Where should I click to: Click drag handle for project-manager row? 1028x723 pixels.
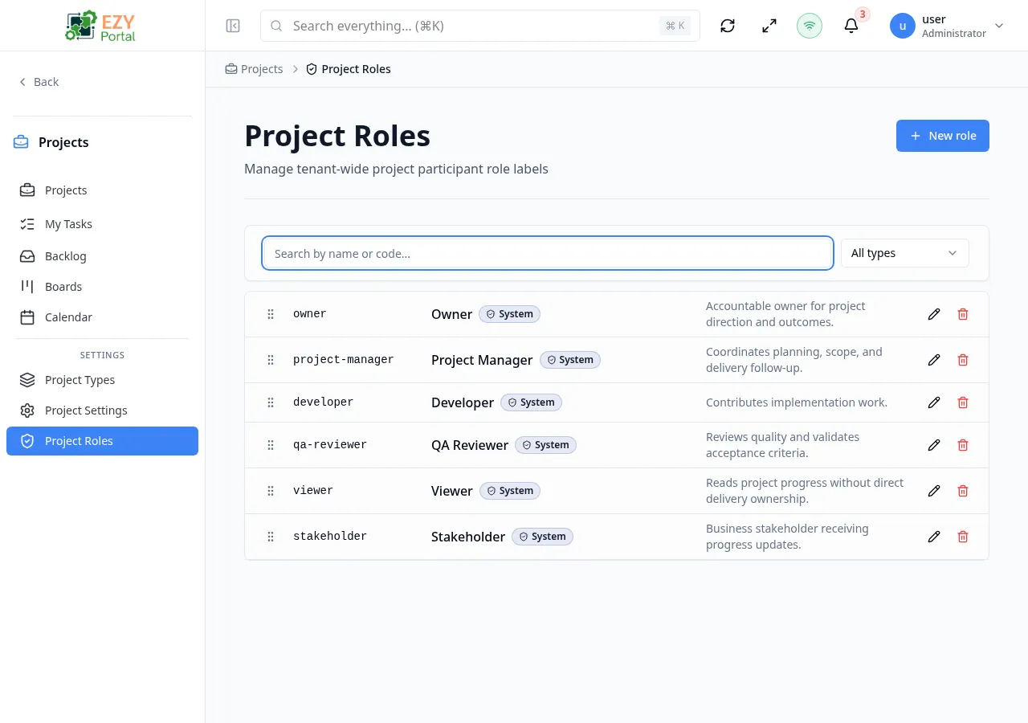click(271, 360)
